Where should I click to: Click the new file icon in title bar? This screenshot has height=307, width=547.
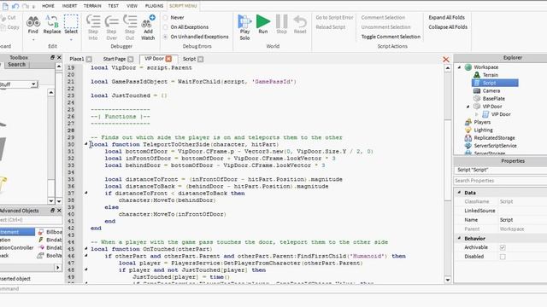[x=5, y=6]
